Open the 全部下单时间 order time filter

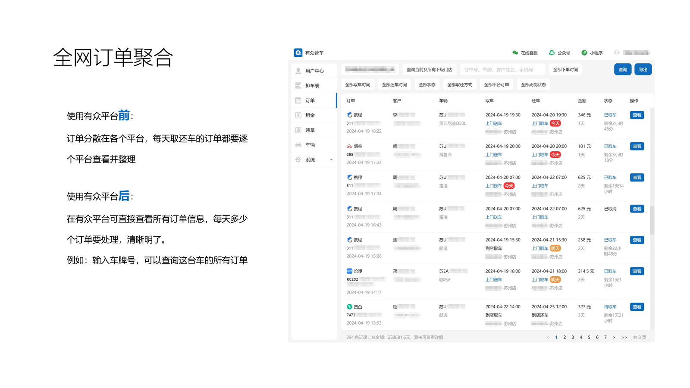tap(565, 69)
